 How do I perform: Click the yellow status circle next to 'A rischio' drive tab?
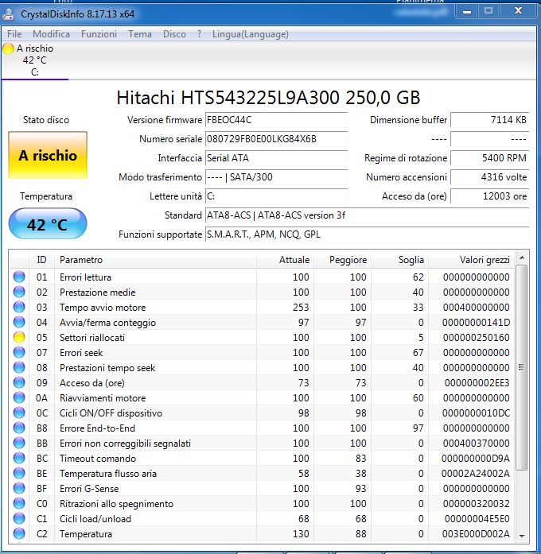[8, 48]
